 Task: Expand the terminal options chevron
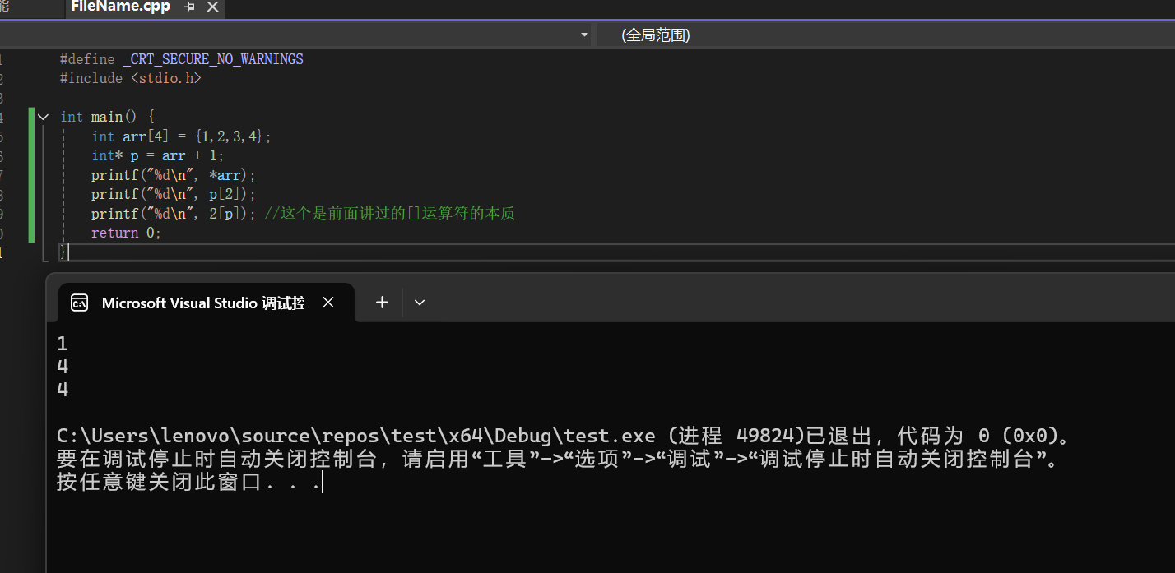[x=420, y=303]
